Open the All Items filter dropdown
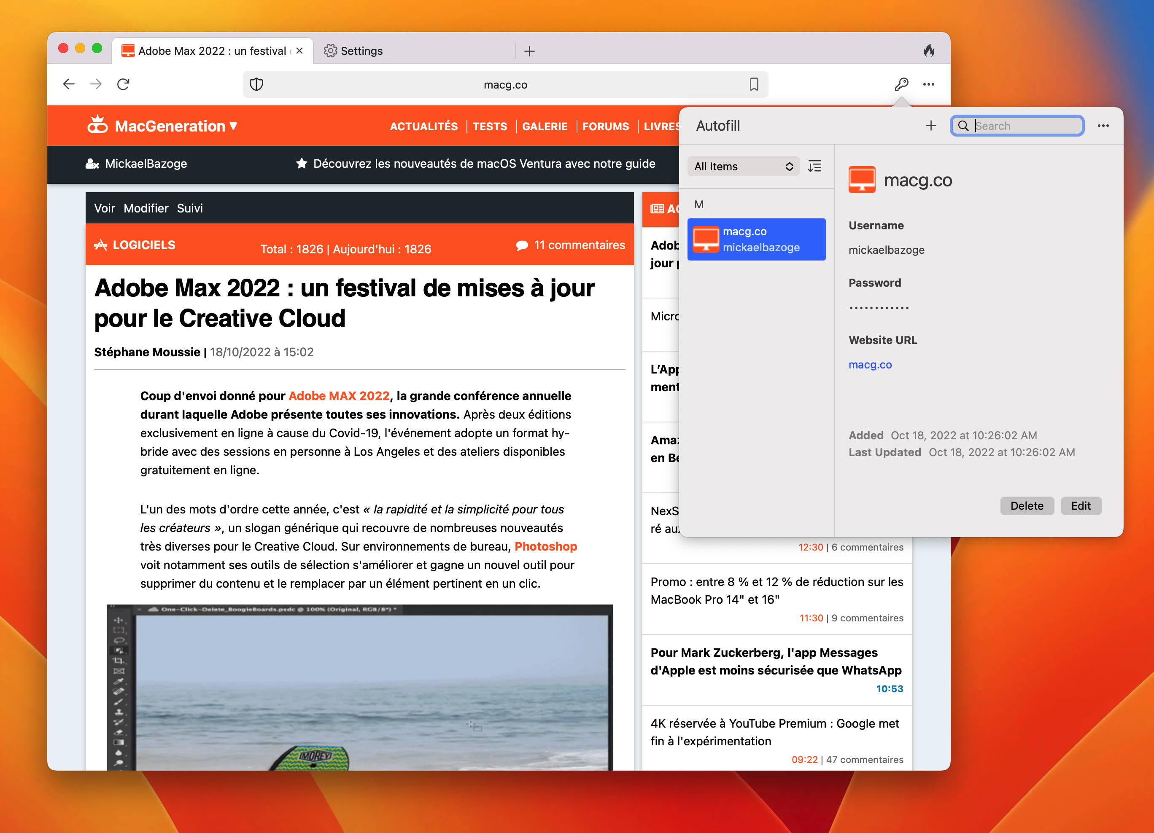The image size is (1154, 833). (743, 166)
